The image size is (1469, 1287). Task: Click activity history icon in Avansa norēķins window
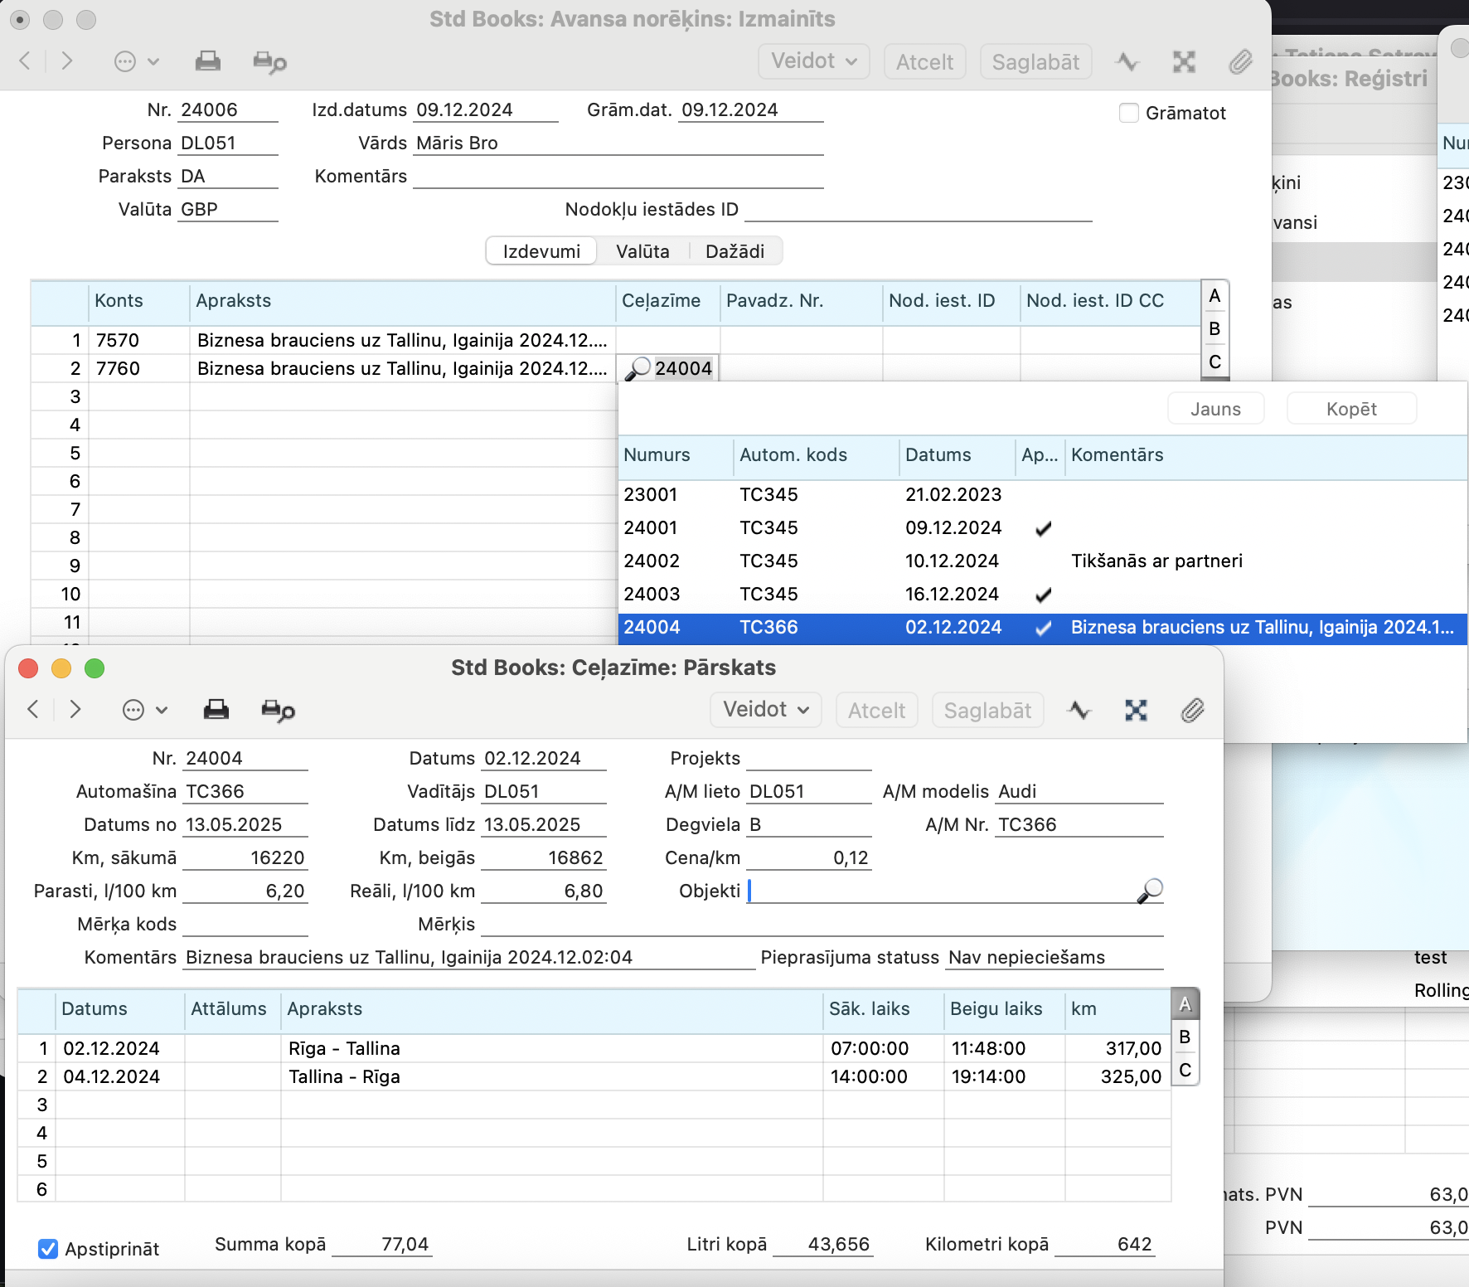pyautogui.click(x=1127, y=61)
